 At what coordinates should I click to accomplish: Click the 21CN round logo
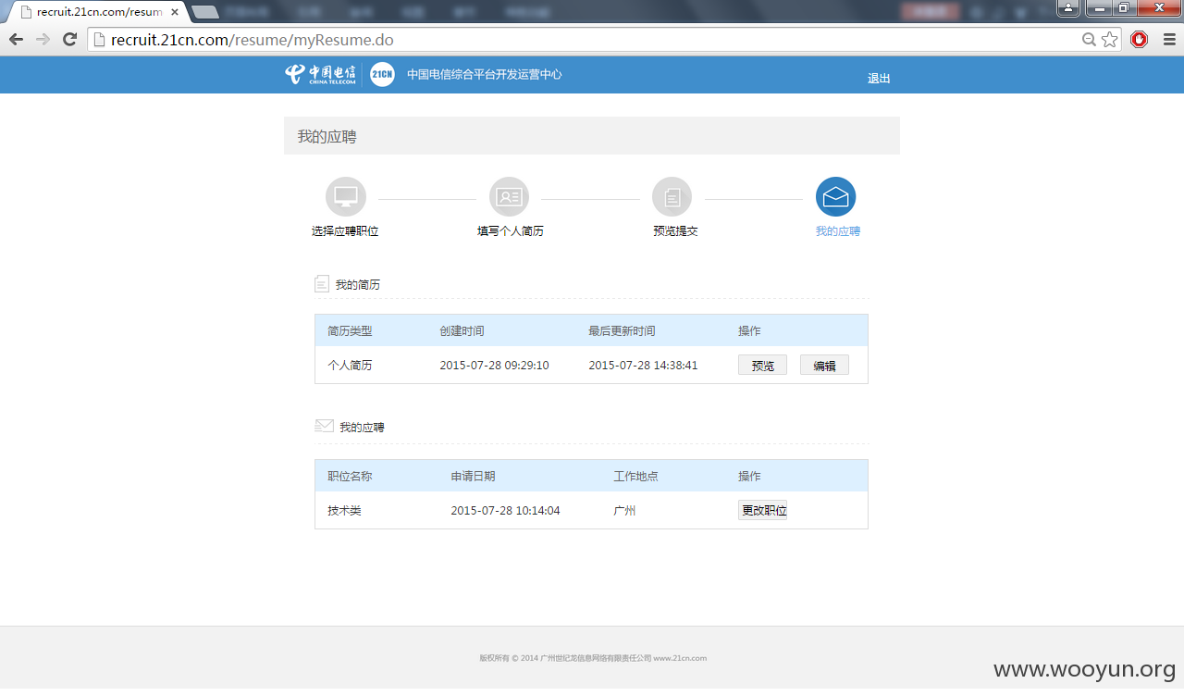click(x=382, y=75)
